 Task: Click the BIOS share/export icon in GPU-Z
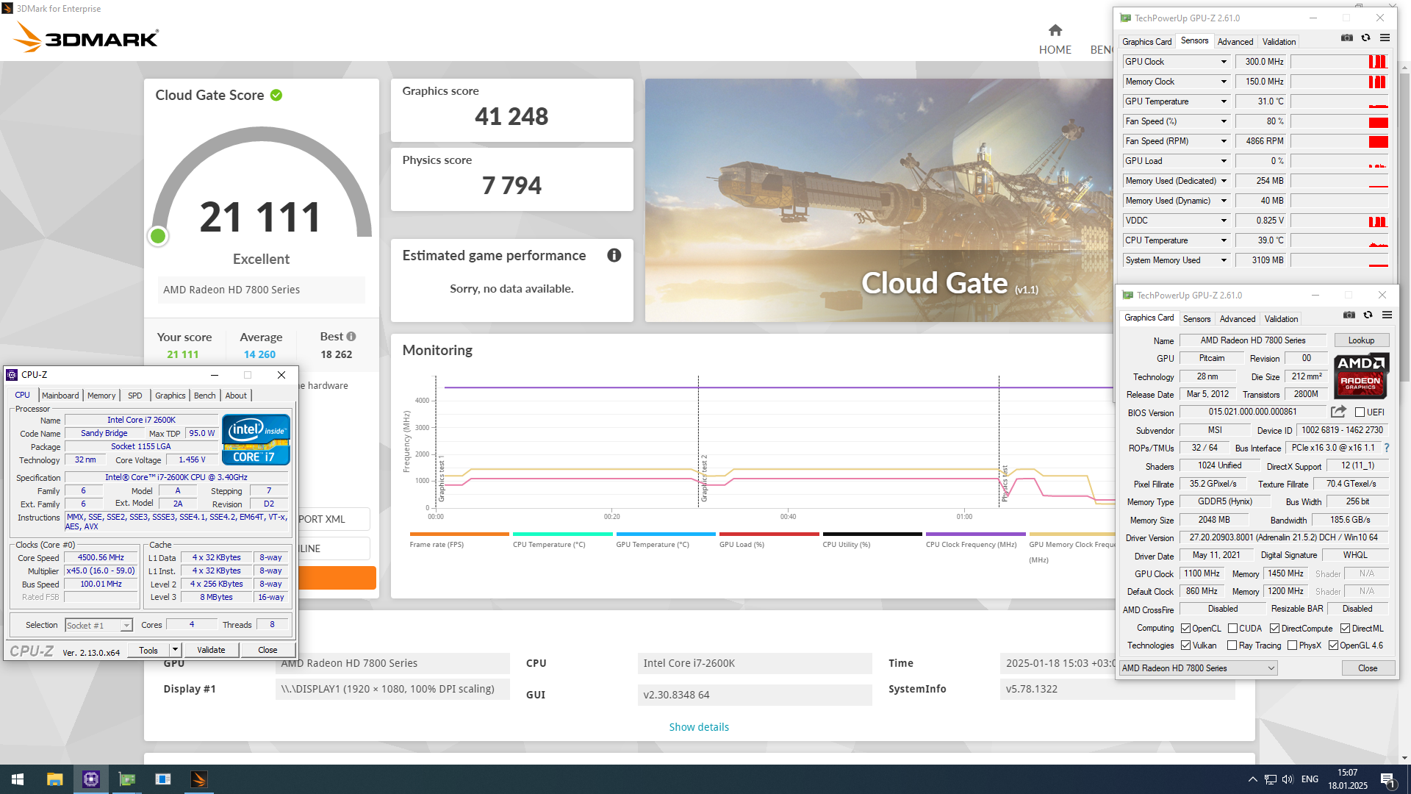pyautogui.click(x=1338, y=412)
